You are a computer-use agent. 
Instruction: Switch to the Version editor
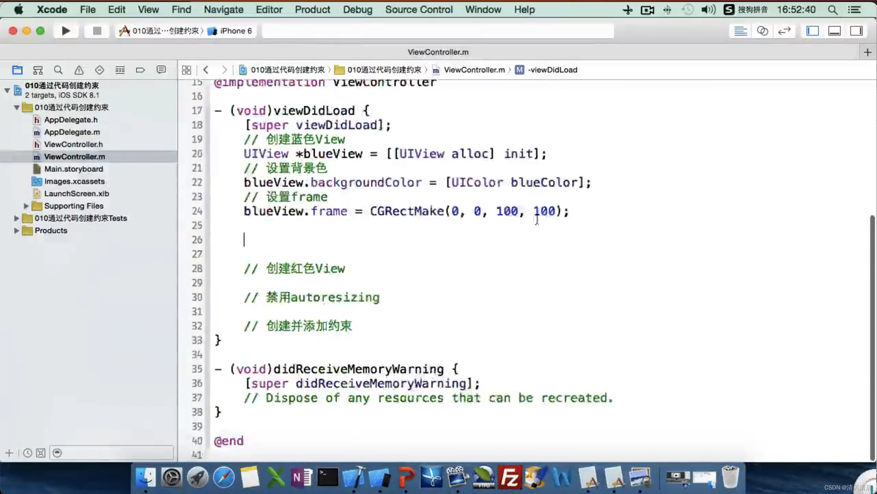coord(784,31)
